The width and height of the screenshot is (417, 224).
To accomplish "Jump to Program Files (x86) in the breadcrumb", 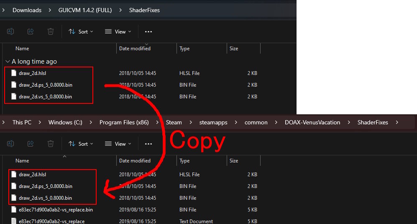I will pos(124,123).
